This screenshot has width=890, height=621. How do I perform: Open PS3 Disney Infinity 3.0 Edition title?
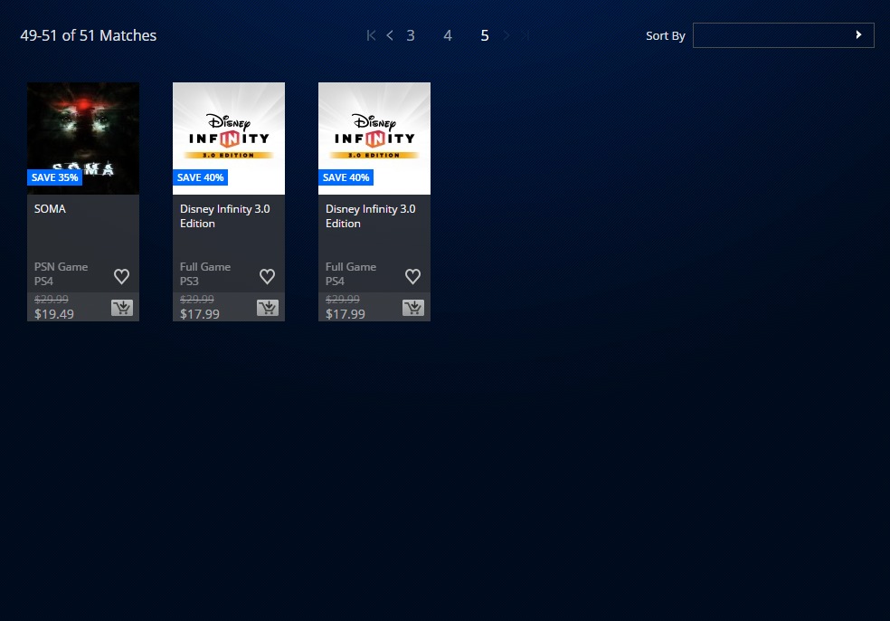[x=224, y=215]
